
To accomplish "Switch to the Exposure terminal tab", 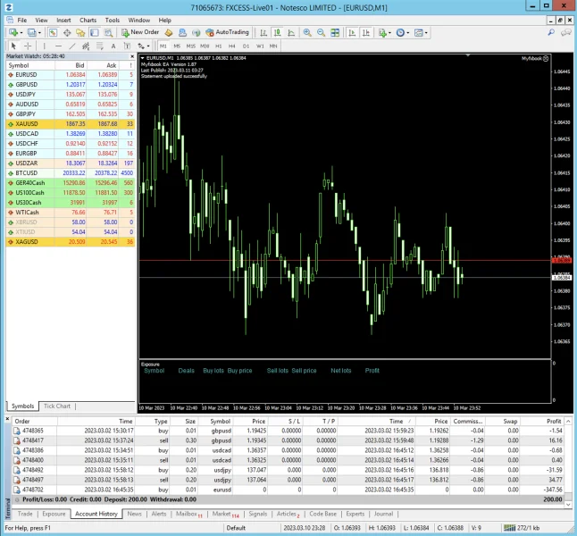I will pos(54,514).
